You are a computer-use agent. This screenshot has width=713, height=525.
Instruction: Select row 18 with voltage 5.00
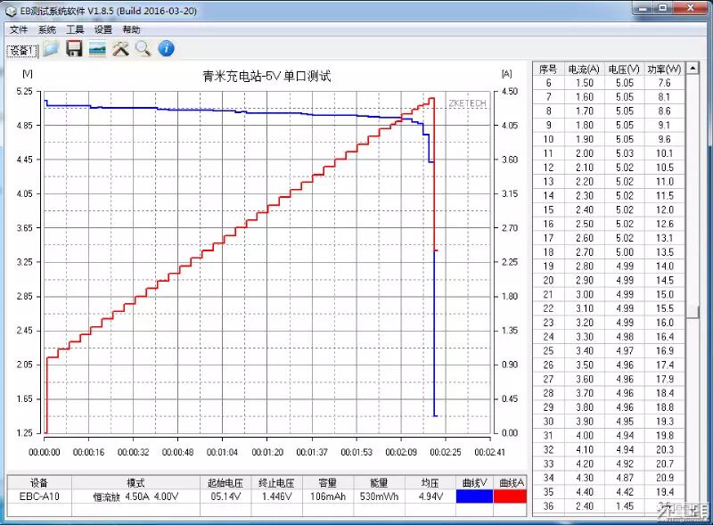pyautogui.click(x=609, y=252)
